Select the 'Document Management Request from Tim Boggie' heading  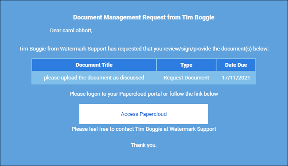point(144,17)
